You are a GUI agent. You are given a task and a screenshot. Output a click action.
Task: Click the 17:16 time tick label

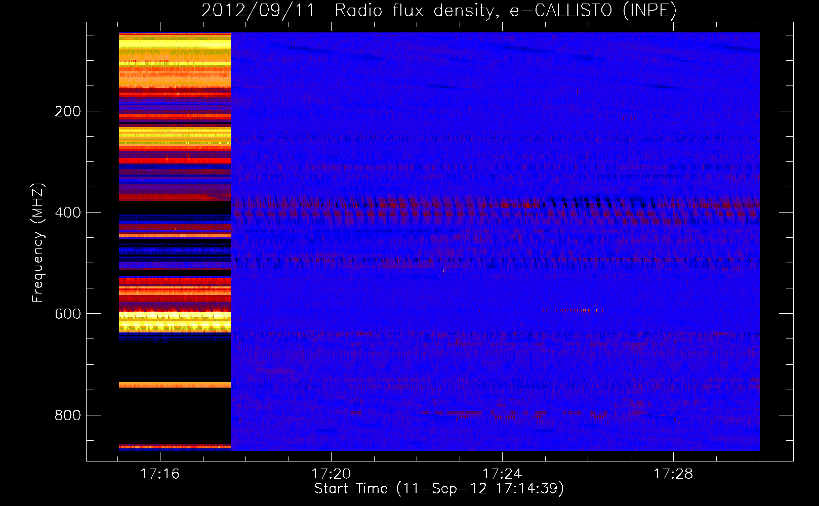pyautogui.click(x=160, y=474)
